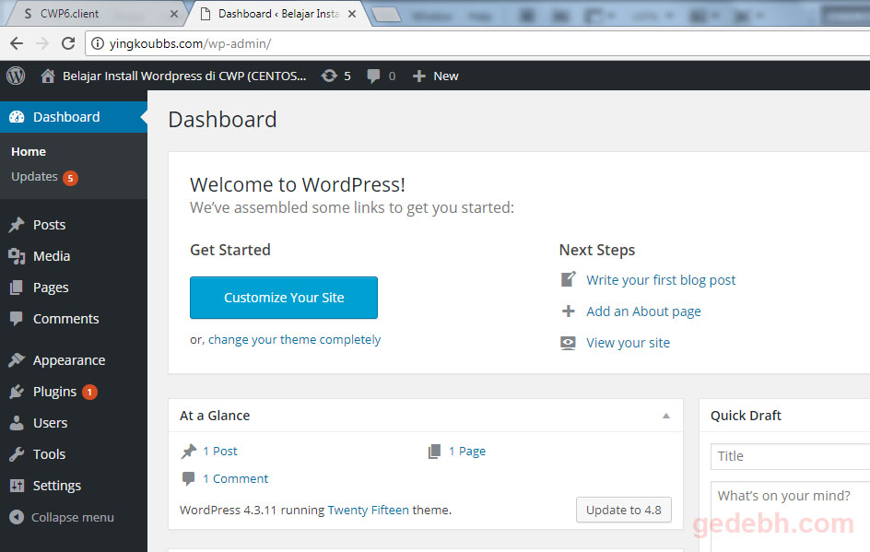Click New in the admin bar

pos(446,76)
